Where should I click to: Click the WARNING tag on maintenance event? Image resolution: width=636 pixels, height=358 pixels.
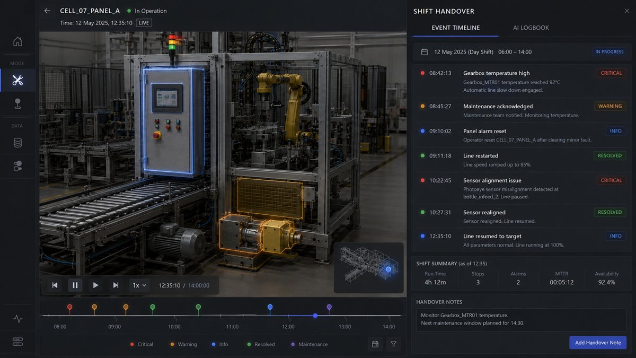pyautogui.click(x=610, y=106)
